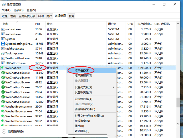Click WeChatAppEx.exe icon with PID 12280

coord(3,102)
